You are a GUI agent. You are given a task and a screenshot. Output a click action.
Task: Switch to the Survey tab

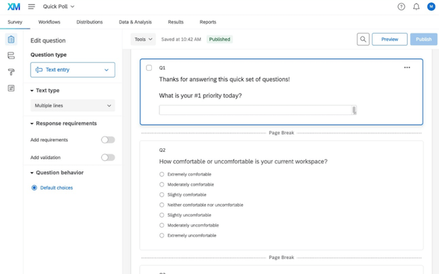[15, 22]
